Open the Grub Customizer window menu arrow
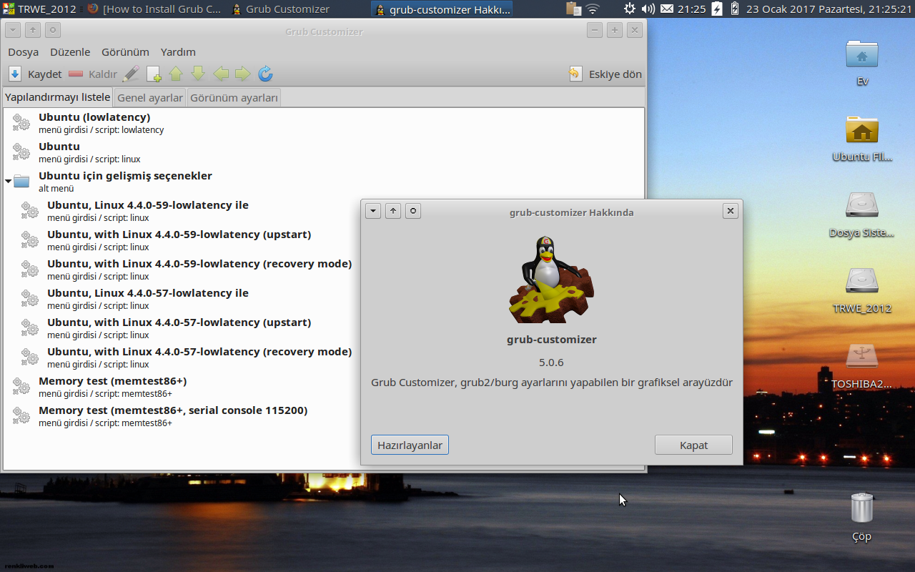Viewport: 915px width, 572px height. tap(12, 30)
